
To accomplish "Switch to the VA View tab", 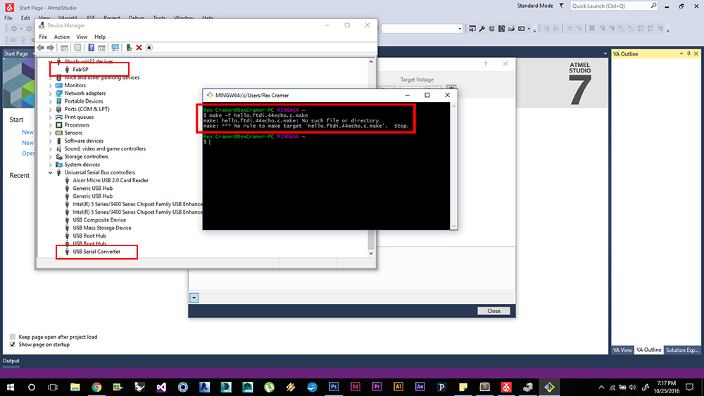I will tap(622, 350).
